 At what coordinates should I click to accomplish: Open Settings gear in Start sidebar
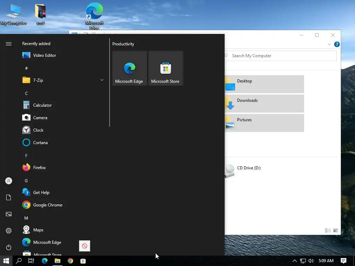[x=9, y=231]
